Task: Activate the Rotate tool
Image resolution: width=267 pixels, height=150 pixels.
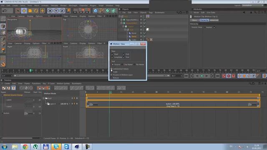Action: point(36,11)
